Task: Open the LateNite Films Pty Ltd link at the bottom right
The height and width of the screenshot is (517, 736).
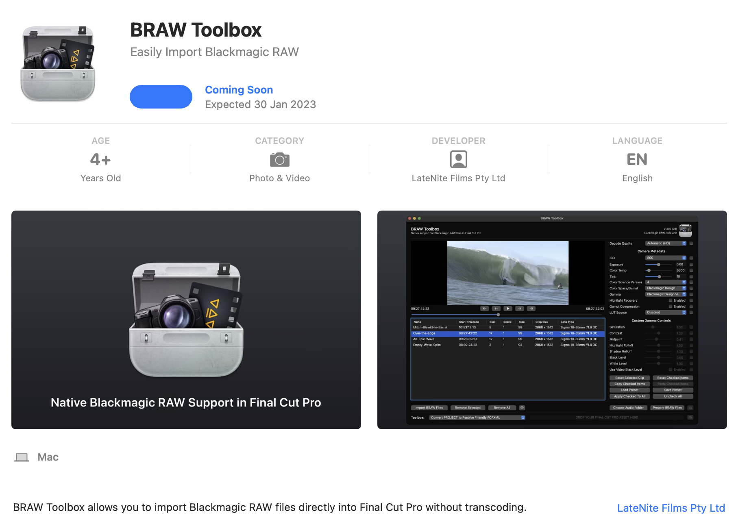Action: pos(671,508)
